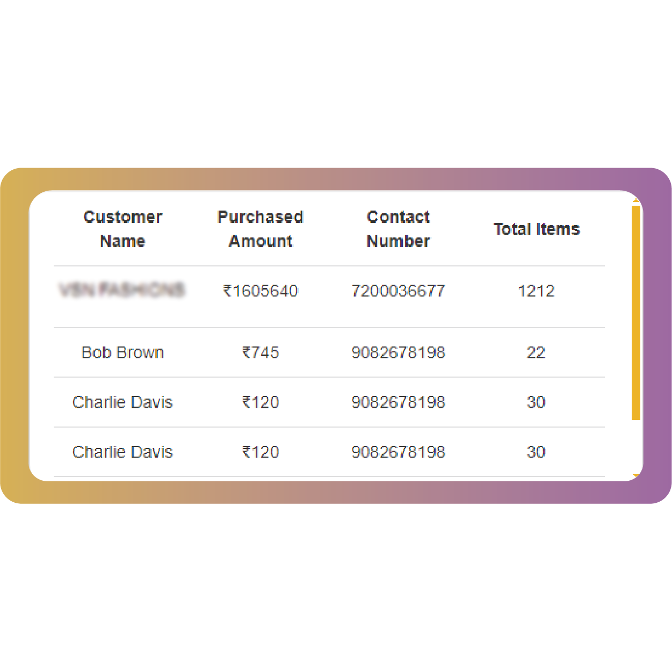Click the Total Items column header

537,229
